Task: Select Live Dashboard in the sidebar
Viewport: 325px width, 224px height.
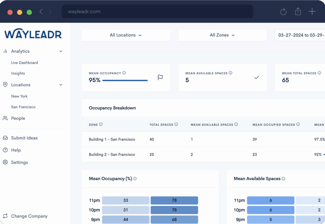Action: tap(24, 62)
